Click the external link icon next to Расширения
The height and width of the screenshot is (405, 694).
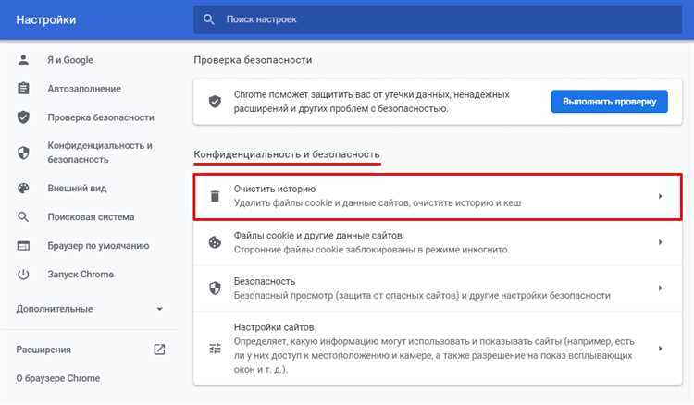(159, 350)
